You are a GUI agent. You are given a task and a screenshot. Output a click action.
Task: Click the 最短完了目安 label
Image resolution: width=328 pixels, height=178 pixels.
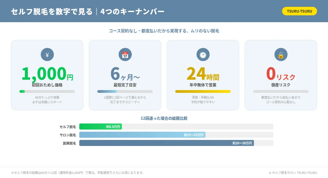(x=125, y=85)
